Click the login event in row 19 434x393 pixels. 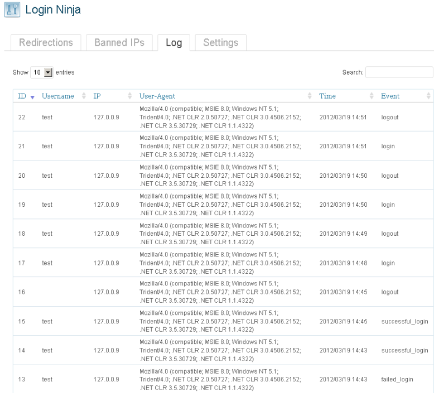coord(388,205)
